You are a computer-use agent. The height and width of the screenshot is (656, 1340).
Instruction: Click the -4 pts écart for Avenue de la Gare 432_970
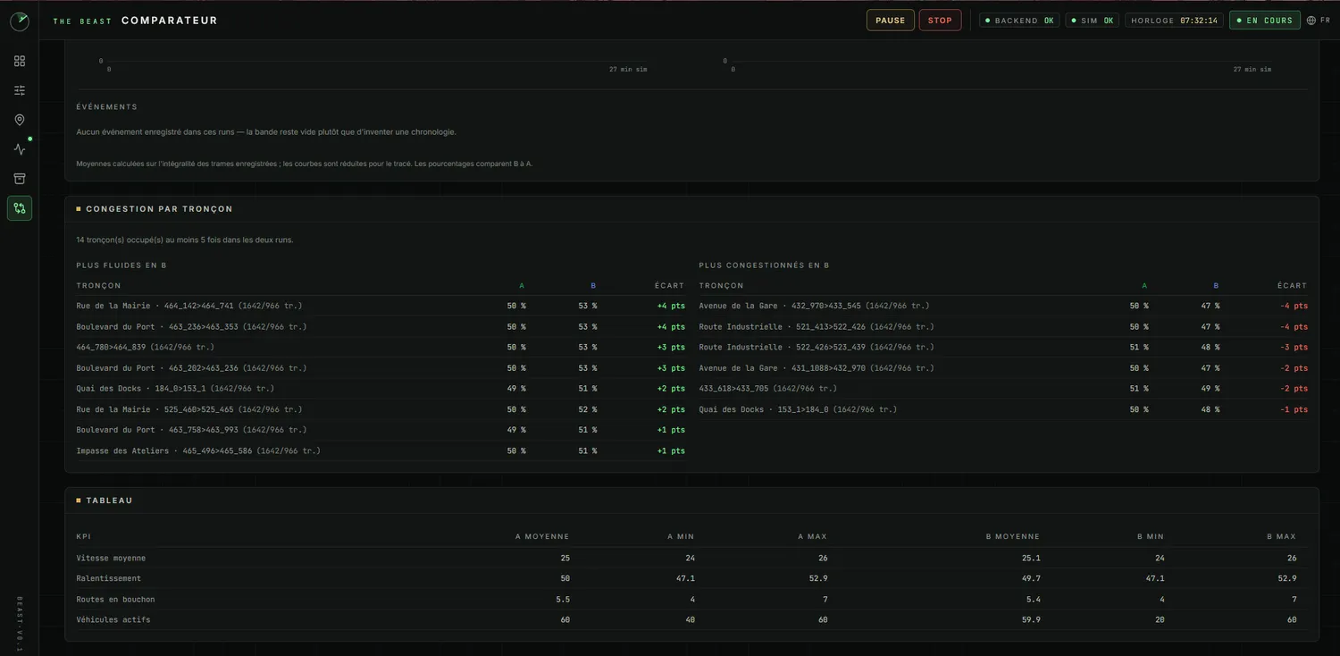tap(1294, 306)
